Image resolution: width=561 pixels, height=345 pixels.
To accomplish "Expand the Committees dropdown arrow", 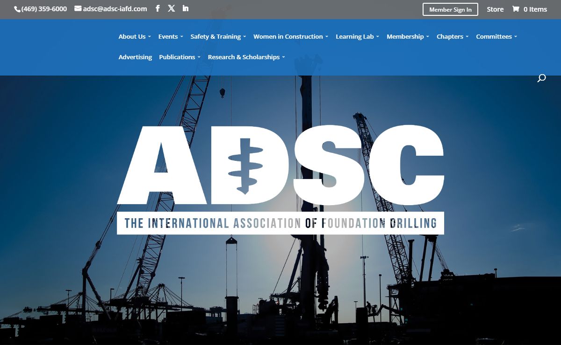I will pos(516,37).
